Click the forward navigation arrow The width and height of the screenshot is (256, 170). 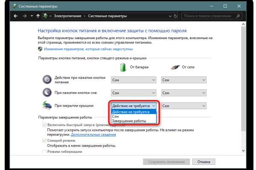[x=24, y=16]
